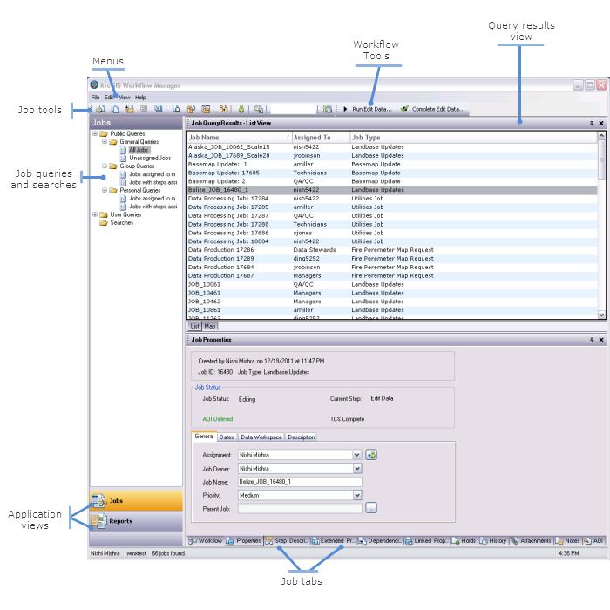The image size is (610, 610).
Task: Open the AOI job tab
Action: point(593,541)
